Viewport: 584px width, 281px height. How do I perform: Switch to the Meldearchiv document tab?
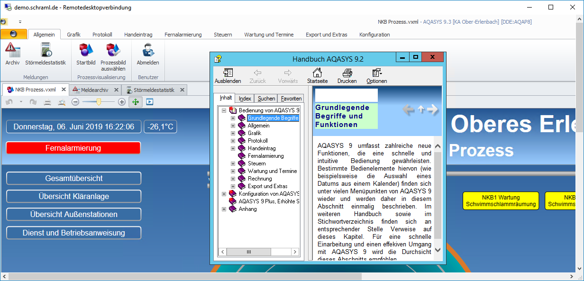[95, 90]
